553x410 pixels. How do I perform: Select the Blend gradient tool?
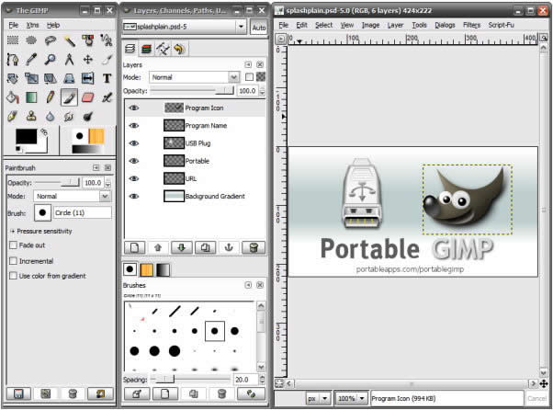(31, 97)
